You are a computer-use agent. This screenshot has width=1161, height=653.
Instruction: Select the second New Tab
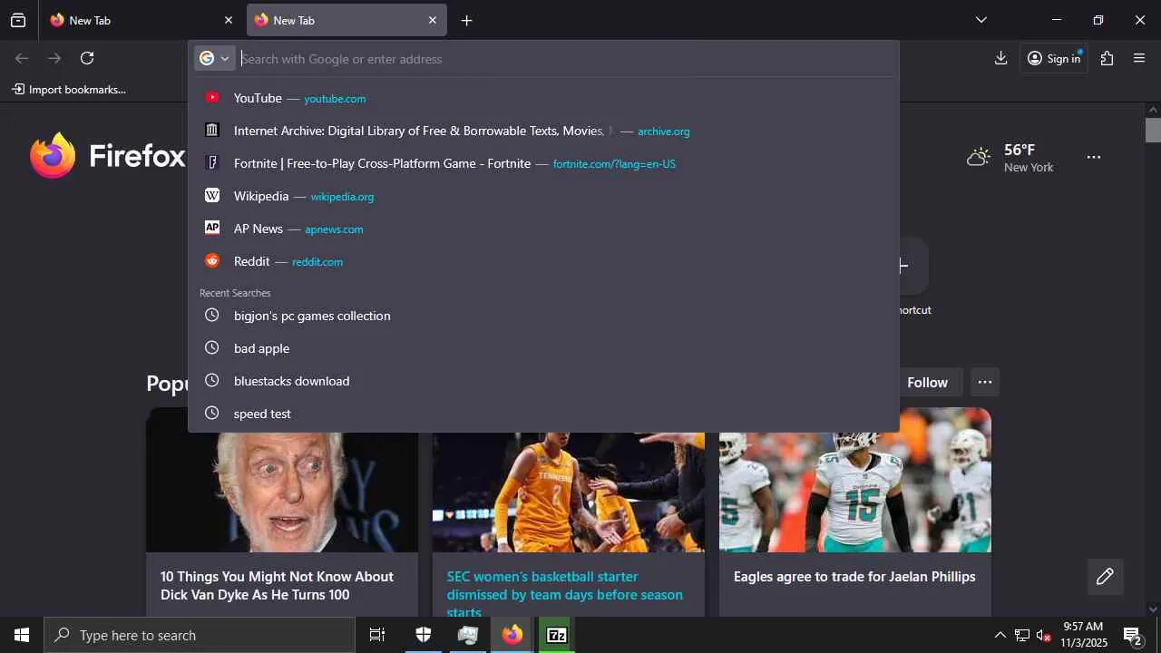(346, 20)
